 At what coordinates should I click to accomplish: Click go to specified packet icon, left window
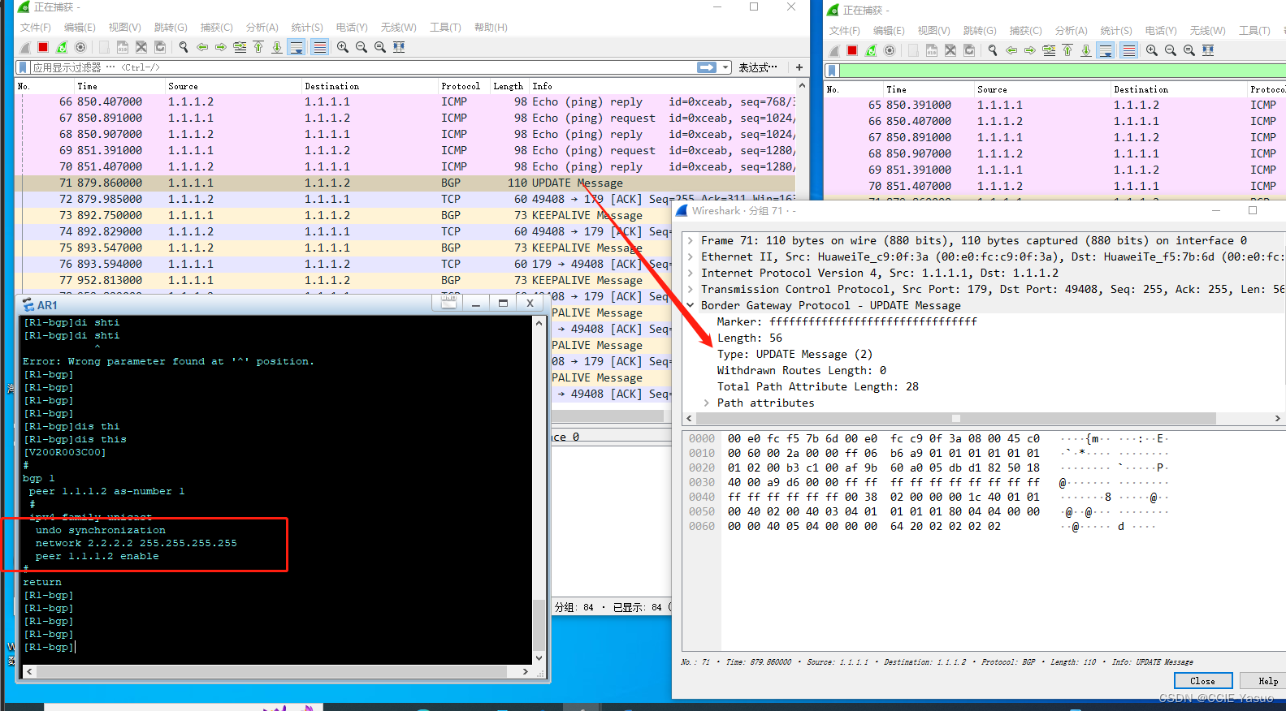coord(240,47)
